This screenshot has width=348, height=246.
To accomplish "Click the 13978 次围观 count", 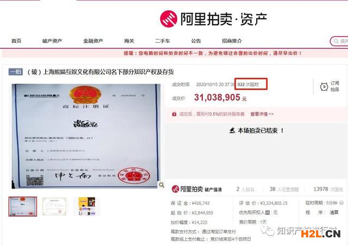I will [328, 190].
